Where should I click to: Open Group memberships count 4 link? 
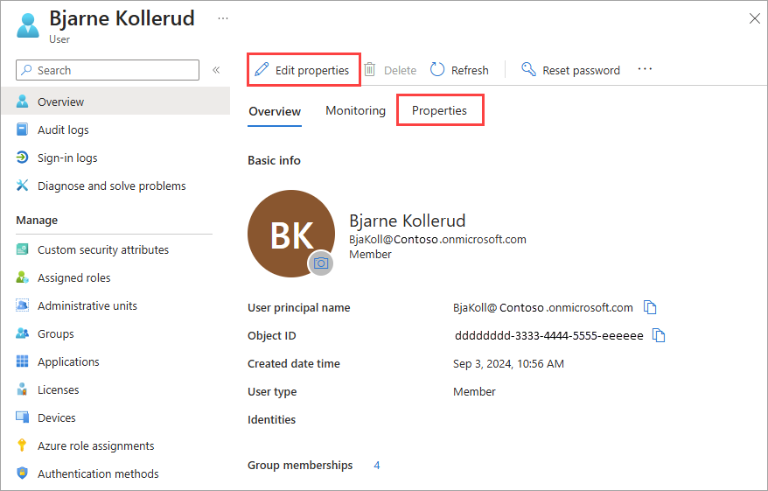[x=376, y=465]
